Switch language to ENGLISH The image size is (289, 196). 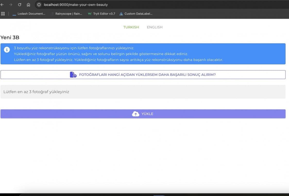155,27
